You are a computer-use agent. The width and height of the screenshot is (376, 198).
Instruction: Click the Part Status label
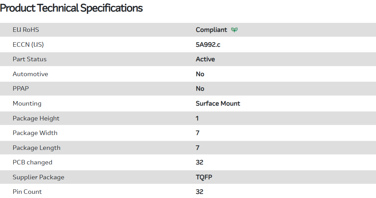click(x=29, y=59)
